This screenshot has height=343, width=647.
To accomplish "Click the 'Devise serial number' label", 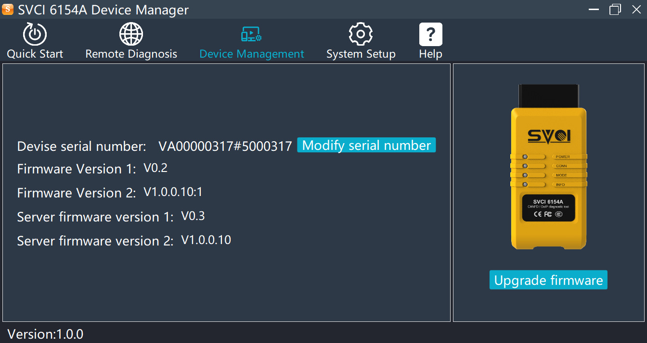I will [81, 146].
